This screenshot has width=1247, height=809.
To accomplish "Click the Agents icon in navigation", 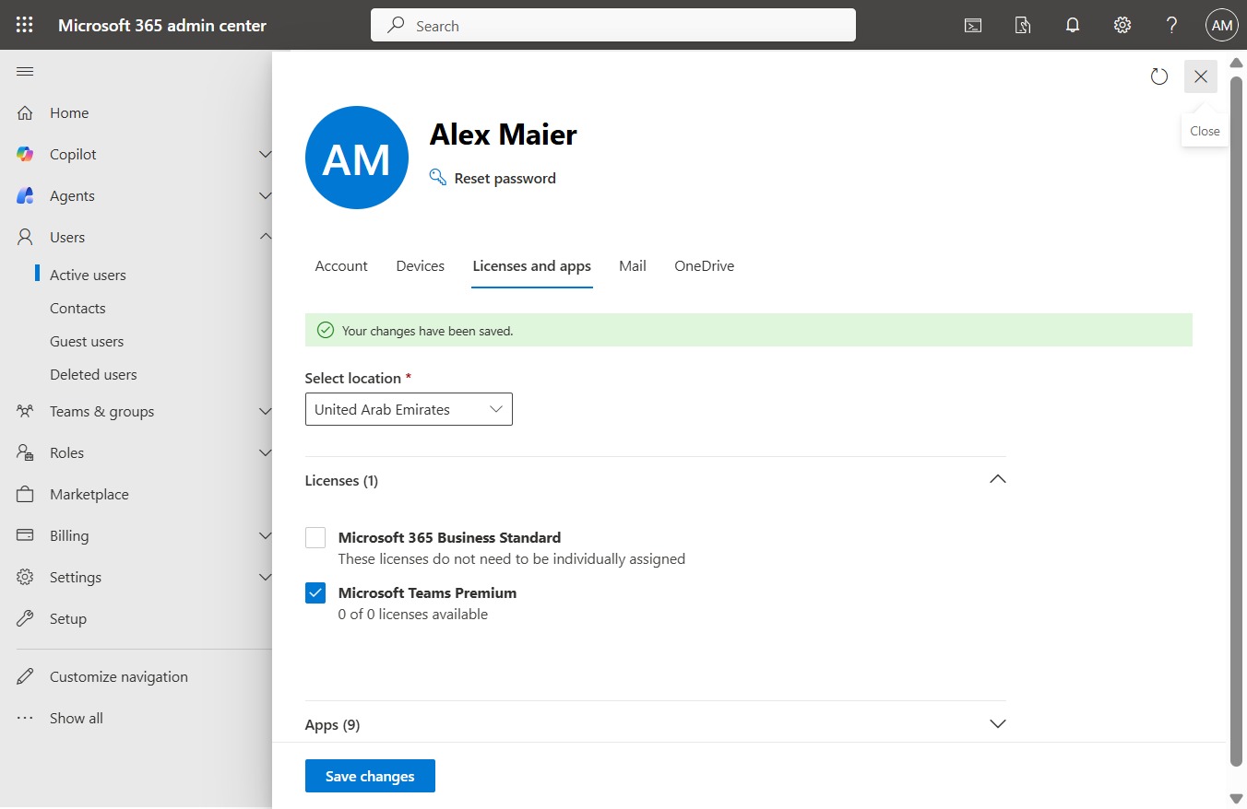I will point(26,195).
